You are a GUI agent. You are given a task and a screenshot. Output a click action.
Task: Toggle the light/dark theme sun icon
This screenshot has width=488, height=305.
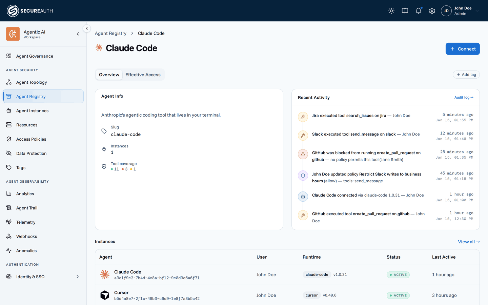click(x=391, y=11)
